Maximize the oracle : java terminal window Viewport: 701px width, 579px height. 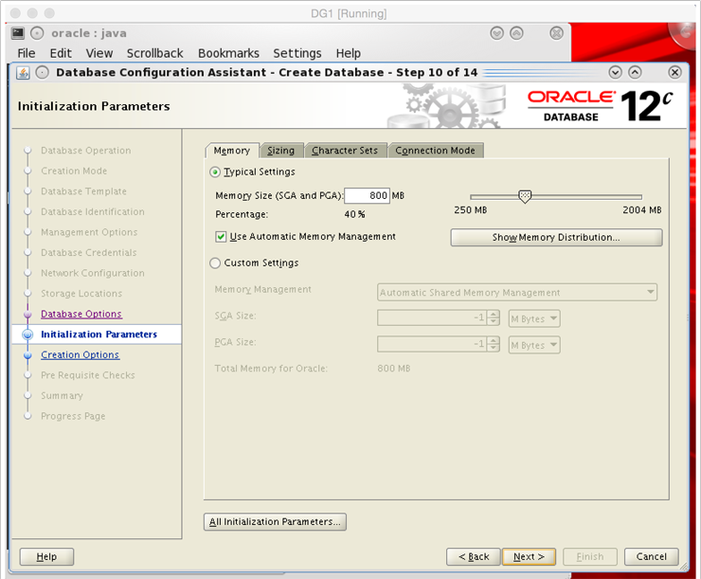516,33
